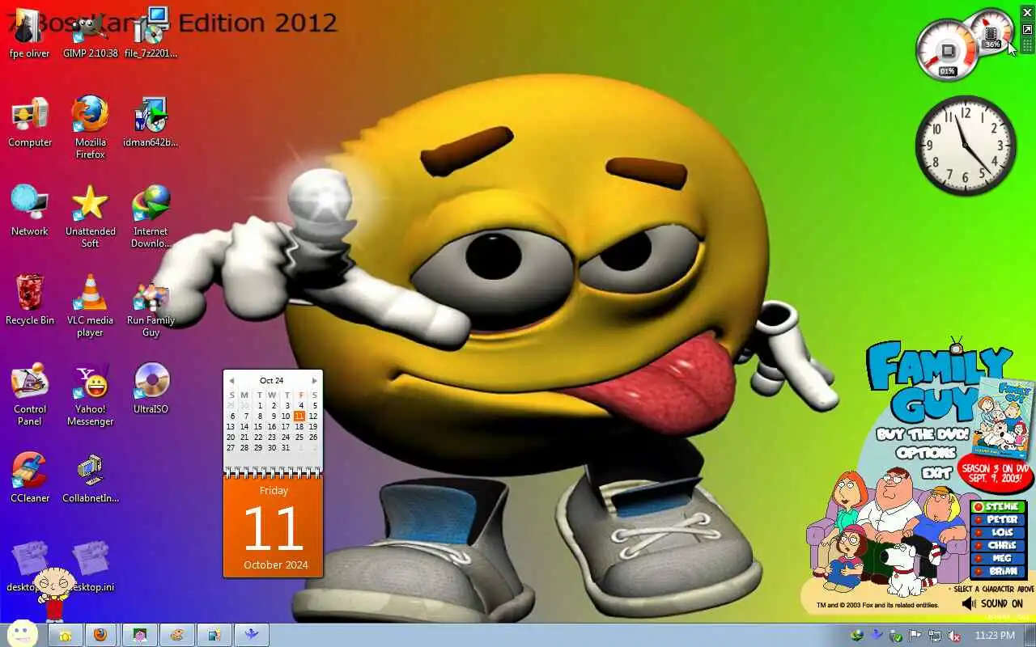Go to next month in calendar gadget
Image resolution: width=1036 pixels, height=647 pixels.
tap(315, 381)
